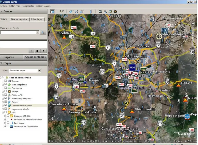198x145 pixels.
Task: Show the view in Google Maps
Action: (110, 11)
